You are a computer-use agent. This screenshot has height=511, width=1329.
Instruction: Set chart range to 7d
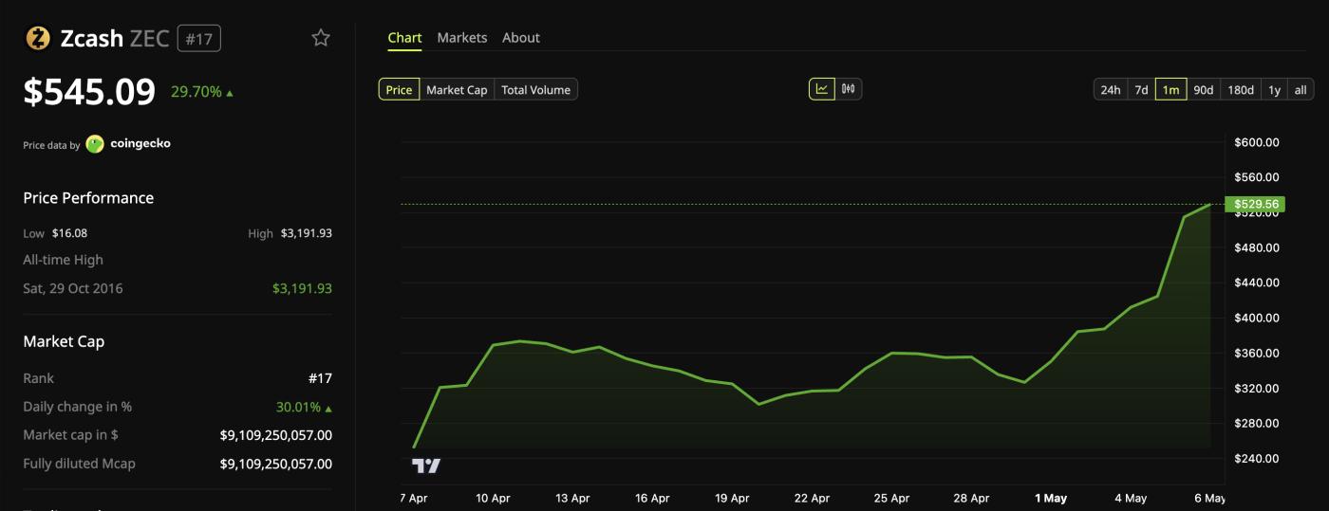click(x=1141, y=90)
